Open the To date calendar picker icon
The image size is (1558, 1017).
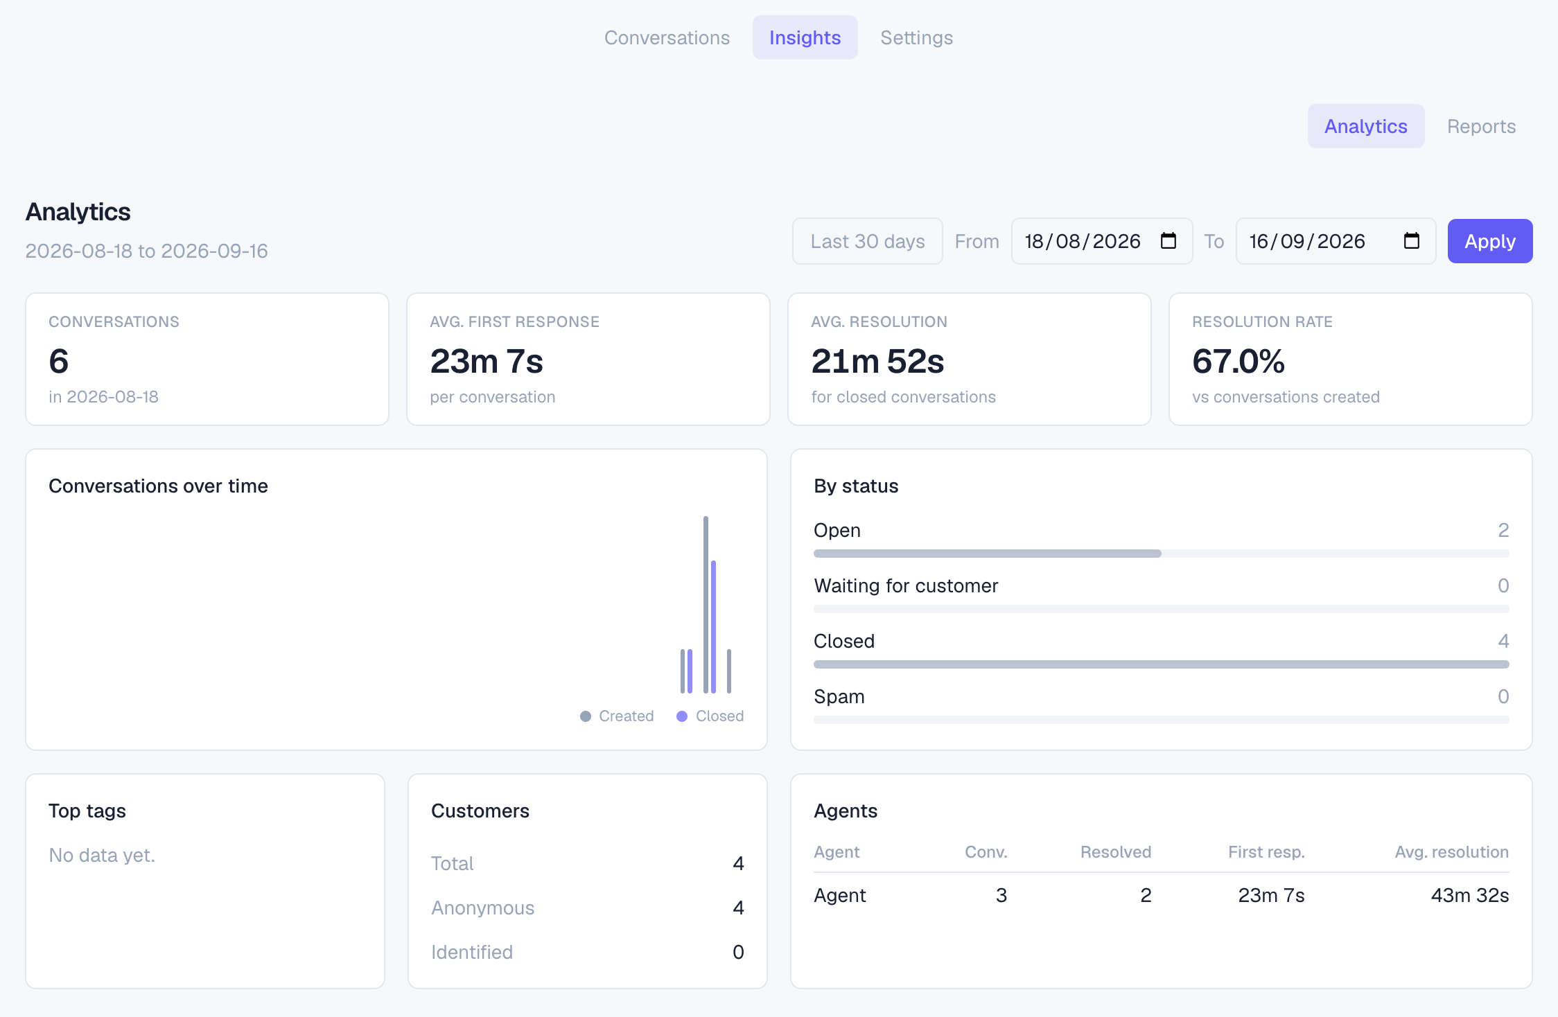(1412, 241)
